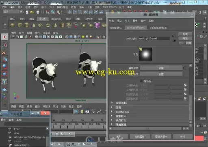Enable the barn doors (挡光板) checkbox
The height and width of the screenshot is (147, 208).
click(141, 81)
